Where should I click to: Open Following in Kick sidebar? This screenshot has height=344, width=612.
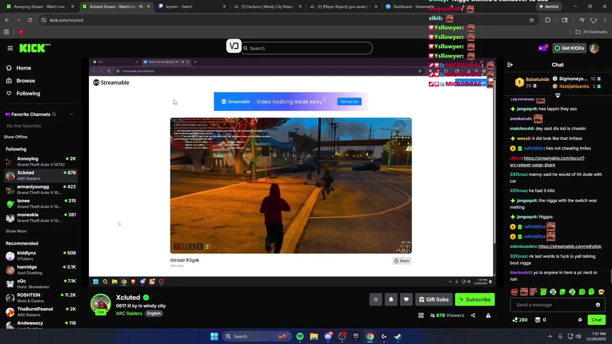point(28,94)
